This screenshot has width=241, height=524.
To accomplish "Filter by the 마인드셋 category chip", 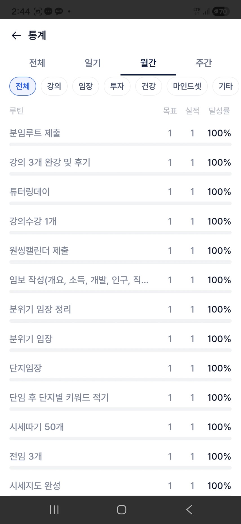I will 187,86.
